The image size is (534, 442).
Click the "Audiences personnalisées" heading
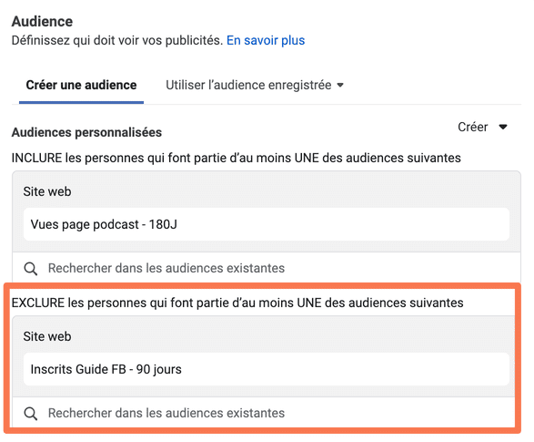pyautogui.click(x=86, y=132)
